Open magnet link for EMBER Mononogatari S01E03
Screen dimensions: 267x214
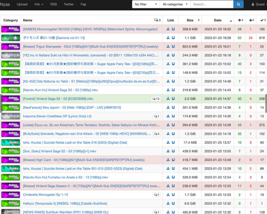[173, 29]
